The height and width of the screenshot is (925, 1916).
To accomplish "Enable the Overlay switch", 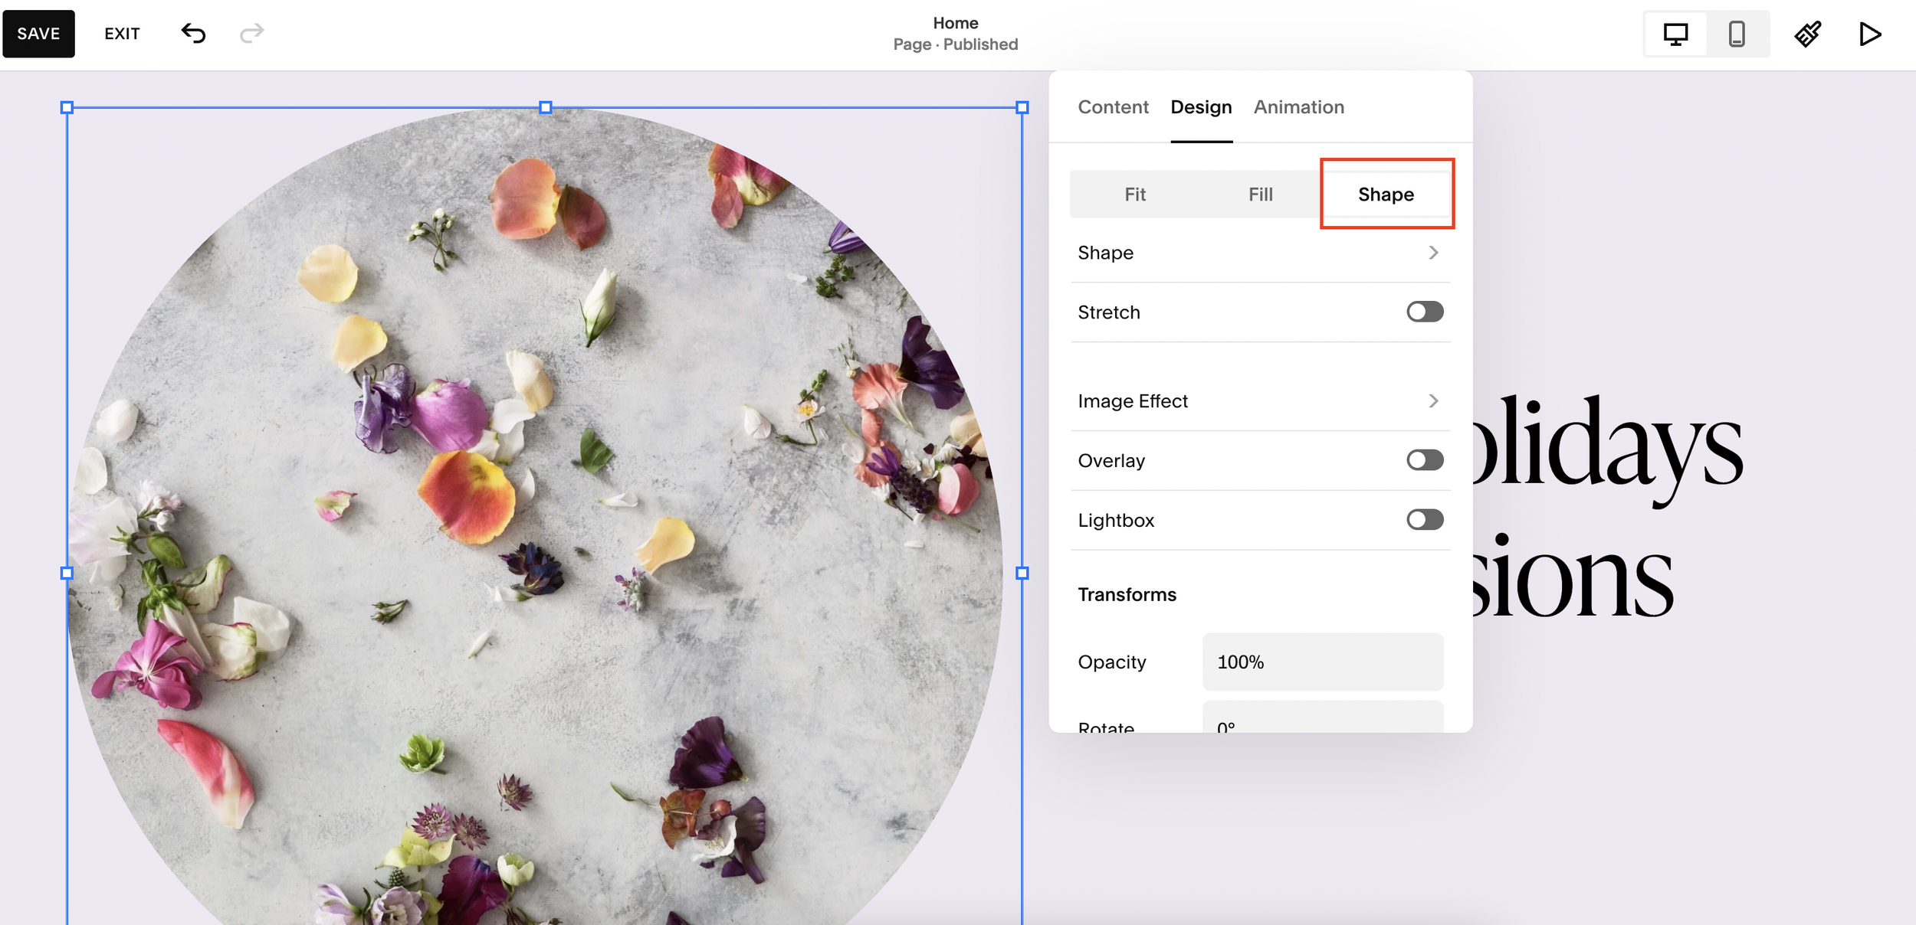I will coord(1425,460).
